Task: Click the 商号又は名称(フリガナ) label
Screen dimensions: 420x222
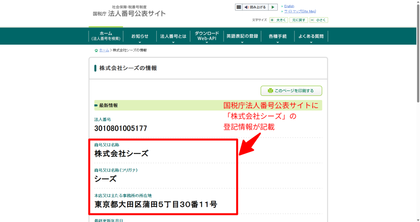Action: coord(116,170)
